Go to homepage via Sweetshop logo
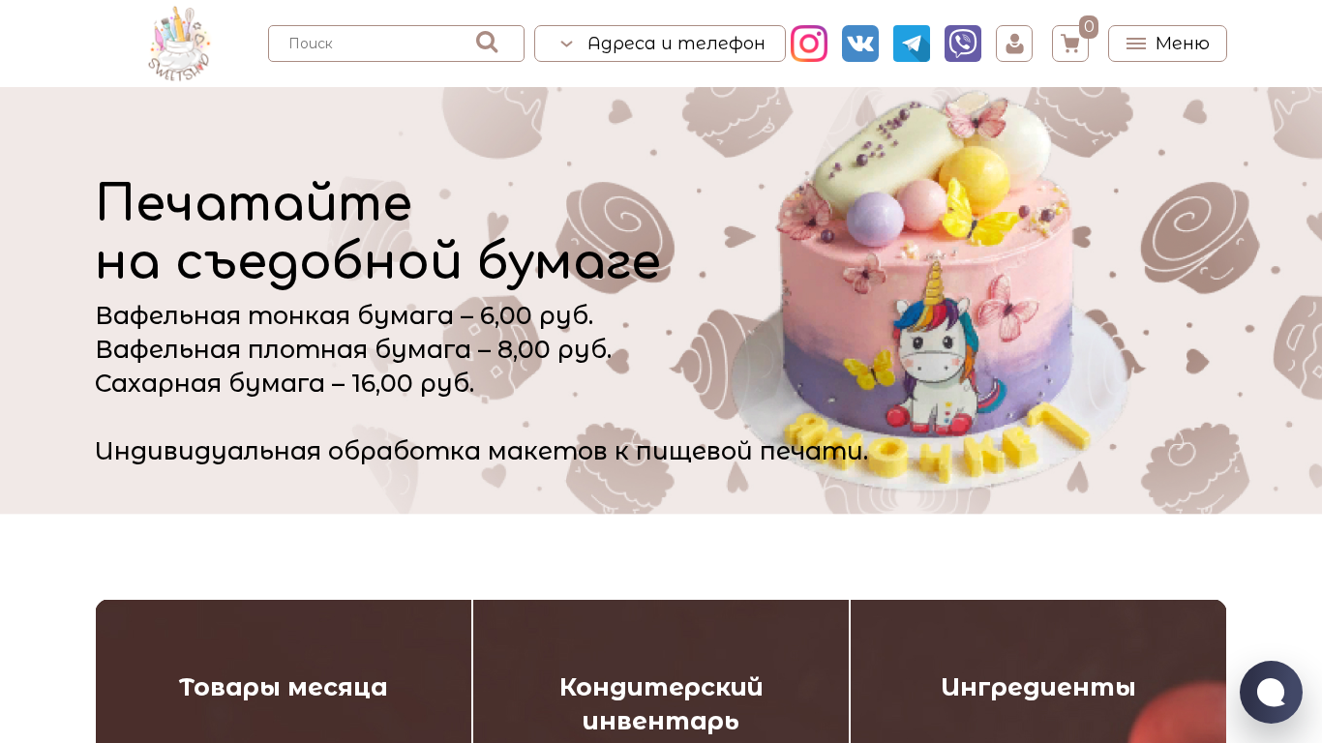 179,43
